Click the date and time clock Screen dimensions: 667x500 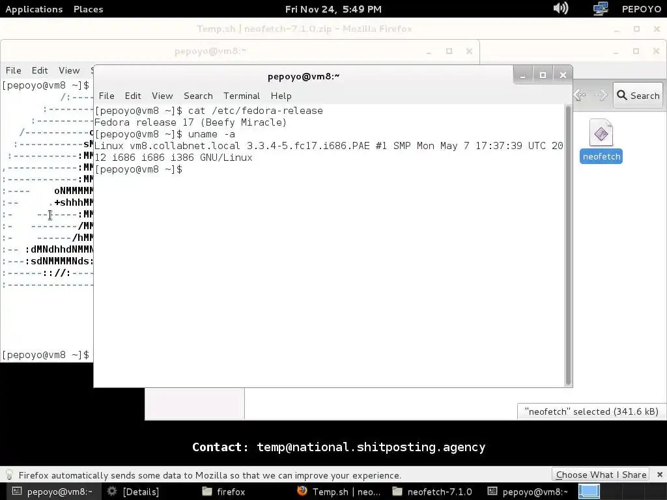(333, 9)
